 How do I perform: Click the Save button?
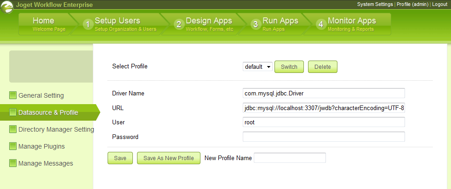coord(120,158)
